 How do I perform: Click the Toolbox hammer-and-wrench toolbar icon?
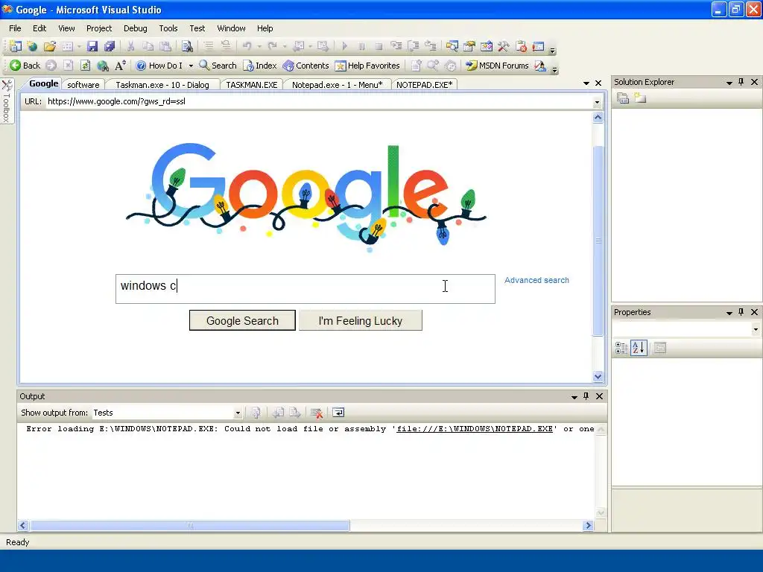(x=503, y=46)
